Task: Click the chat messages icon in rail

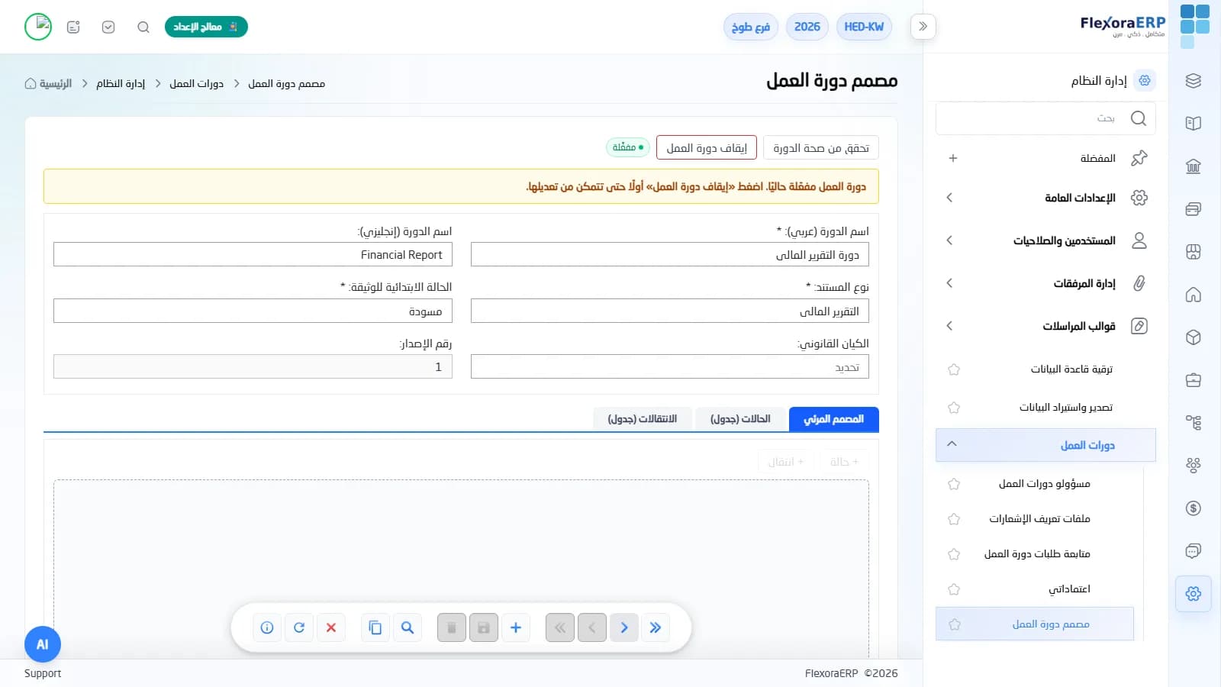Action: tap(1194, 551)
